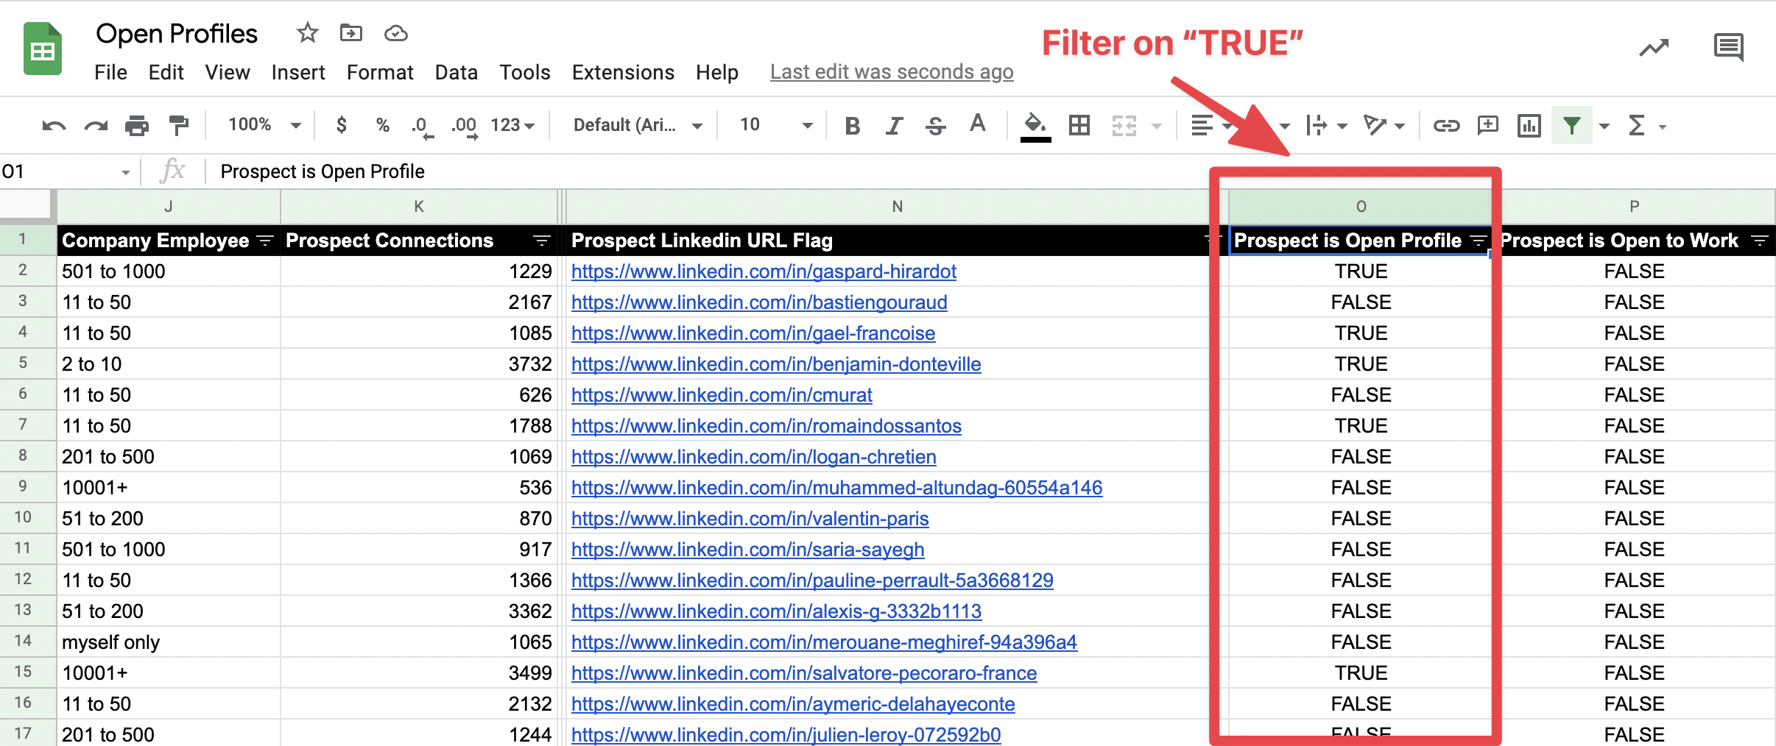This screenshot has width=1776, height=746.
Task: Select the cell containing 'myself only'
Action: [x=169, y=642]
